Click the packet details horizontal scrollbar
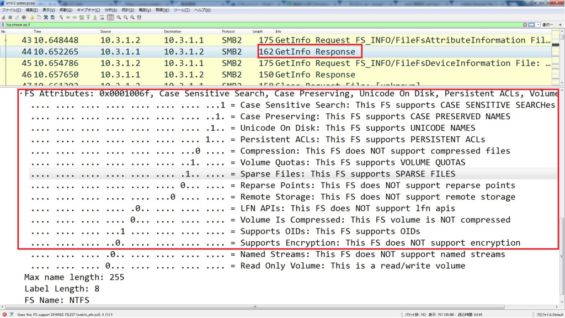The width and height of the screenshot is (565, 318). tap(255, 307)
